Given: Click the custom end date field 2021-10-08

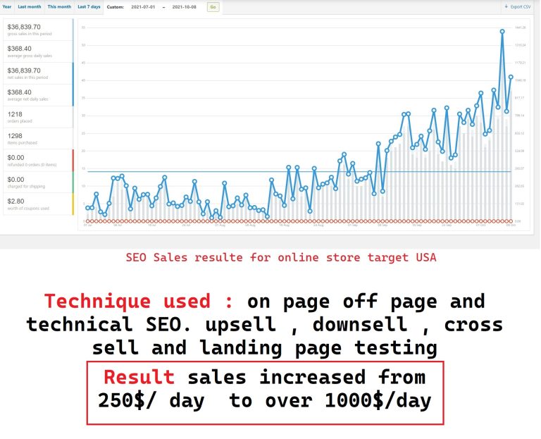Looking at the screenshot, I should pos(186,7).
